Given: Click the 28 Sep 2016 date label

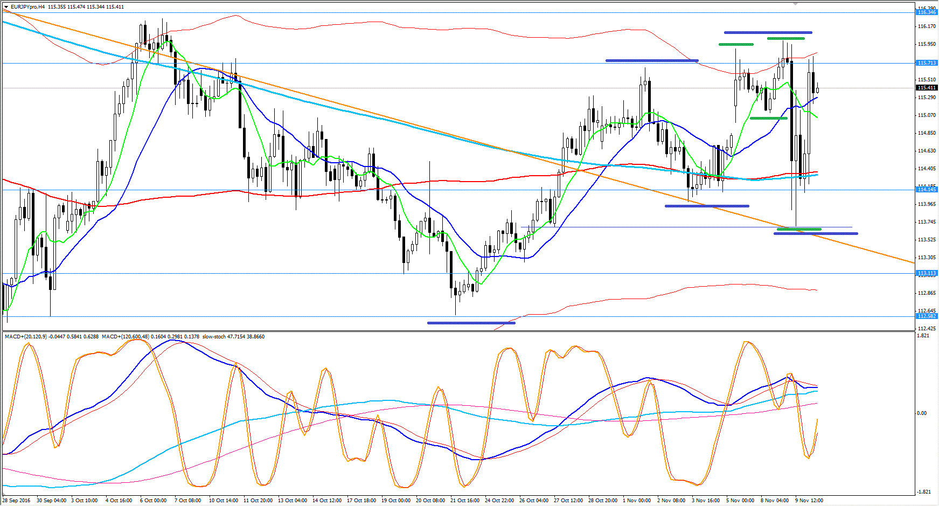Looking at the screenshot, I should coord(16,501).
